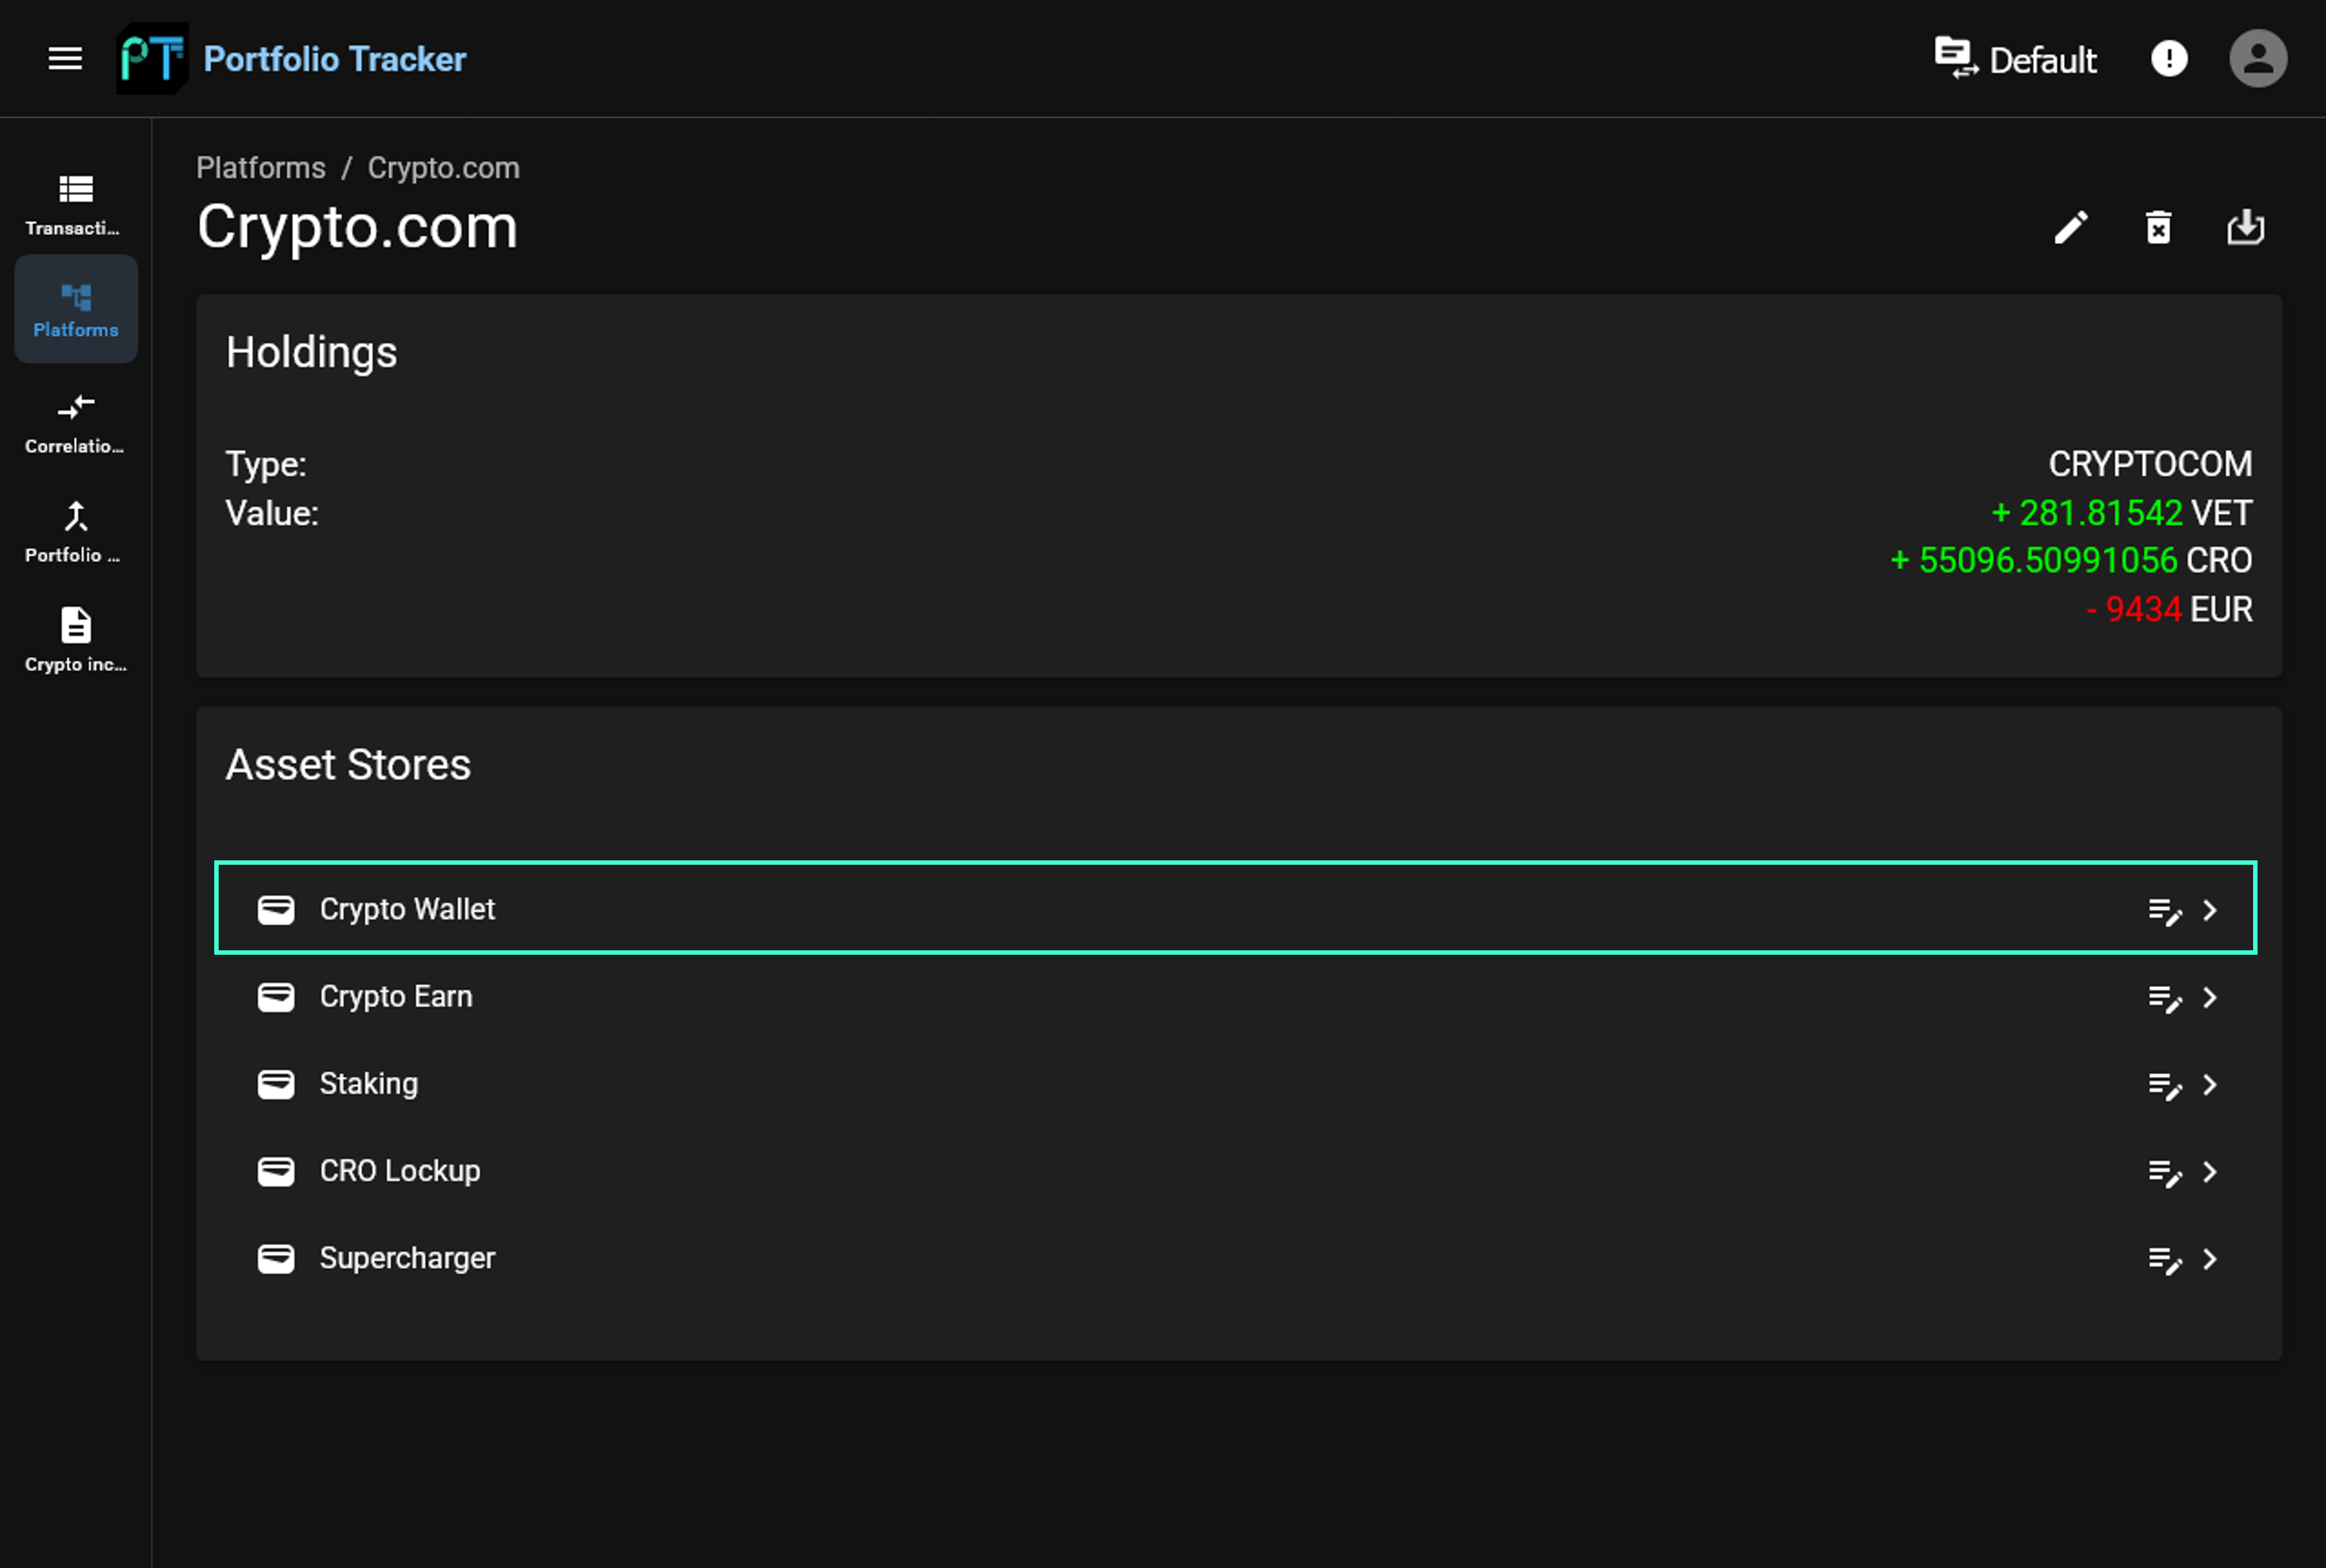Viewport: 2326px width, 1568px height.
Task: Expand CRO Lockup with chevron arrow
Action: coord(2211,1171)
